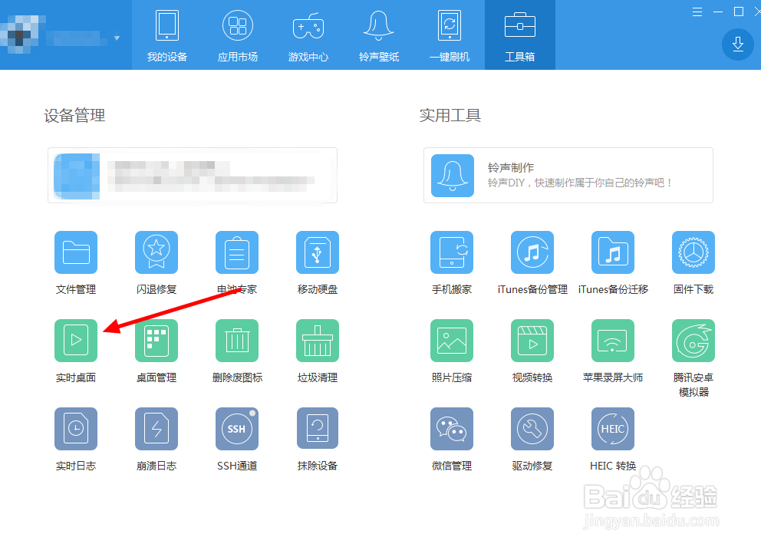Open the HEIC 转换 converter
The image size is (761, 547).
pos(612,429)
